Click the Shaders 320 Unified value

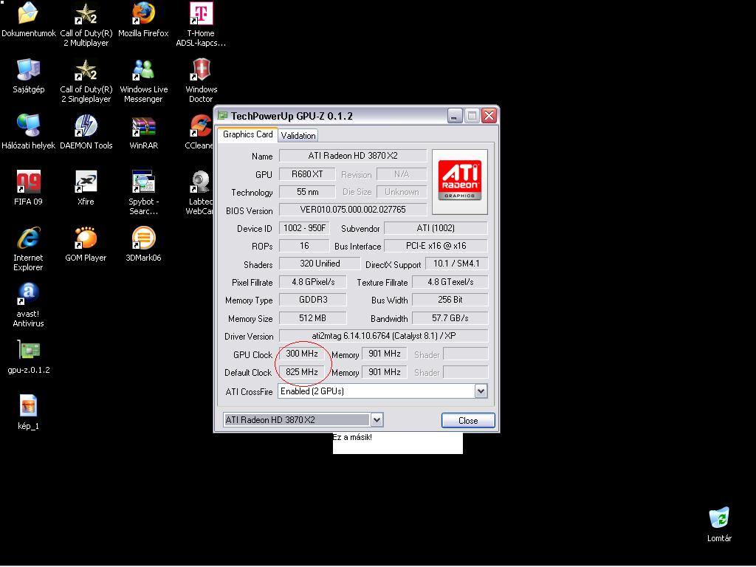[320, 264]
